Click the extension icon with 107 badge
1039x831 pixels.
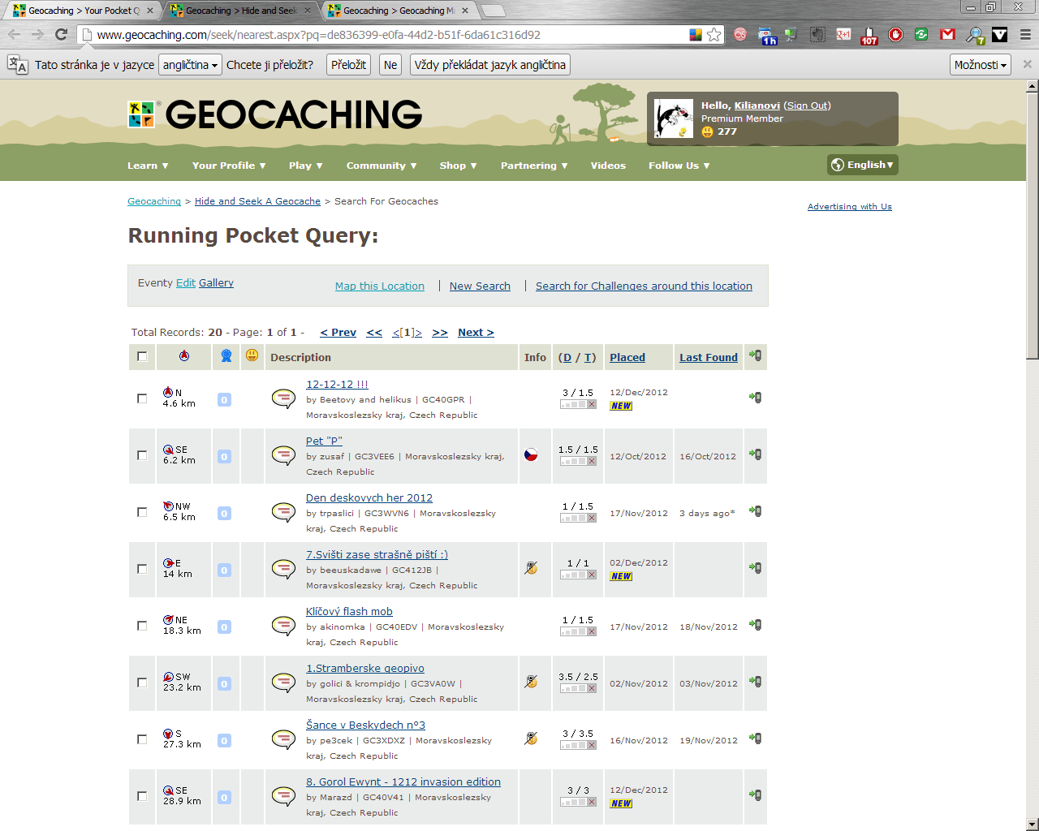(869, 35)
